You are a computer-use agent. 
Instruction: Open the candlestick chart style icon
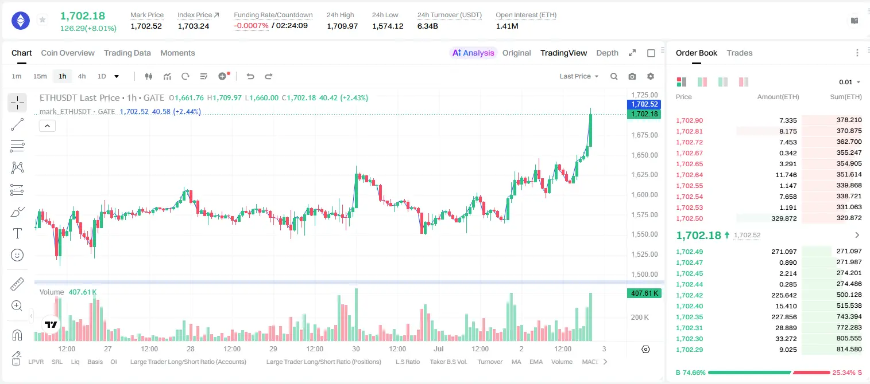(x=149, y=76)
